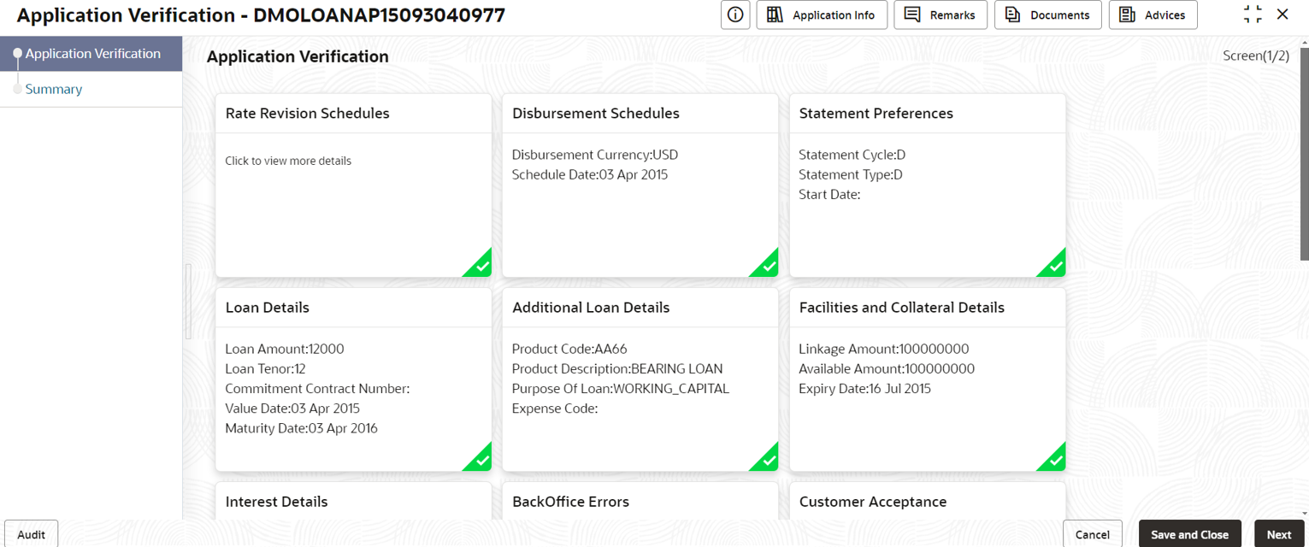The width and height of the screenshot is (1309, 547).
Task: Click green checkmark on Loan Details card
Action: point(478,457)
